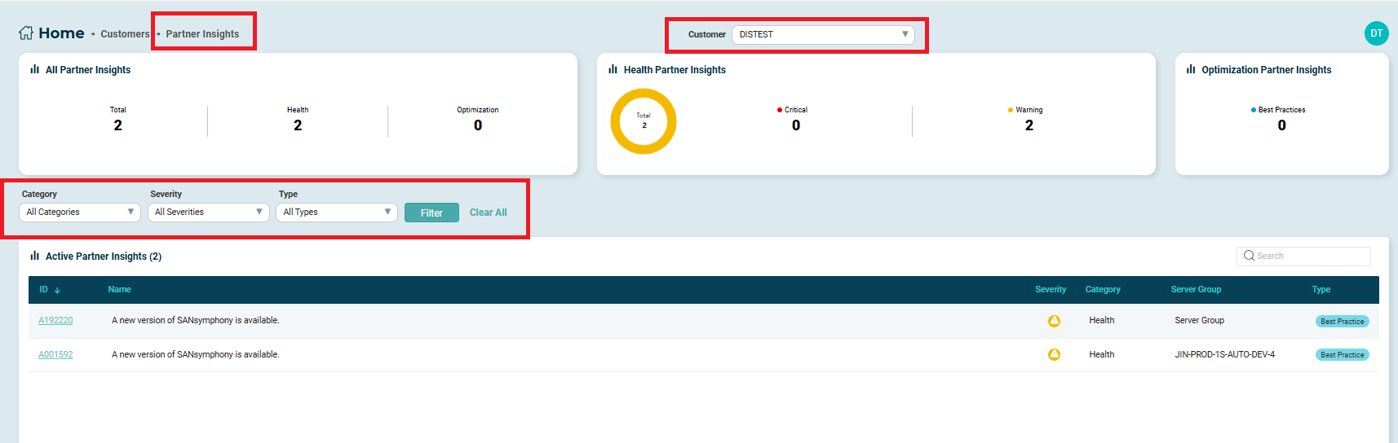Go to Customers in the breadcrumb
The height and width of the screenshot is (443, 1398).
(125, 34)
